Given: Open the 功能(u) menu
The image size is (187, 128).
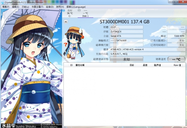Looking at the screenshot, I should 25,7.
